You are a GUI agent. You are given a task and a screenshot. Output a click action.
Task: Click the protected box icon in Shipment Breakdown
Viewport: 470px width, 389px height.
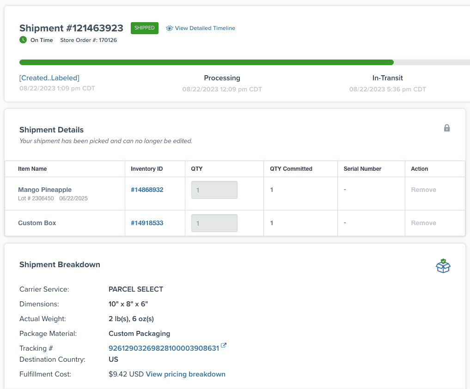point(443,266)
